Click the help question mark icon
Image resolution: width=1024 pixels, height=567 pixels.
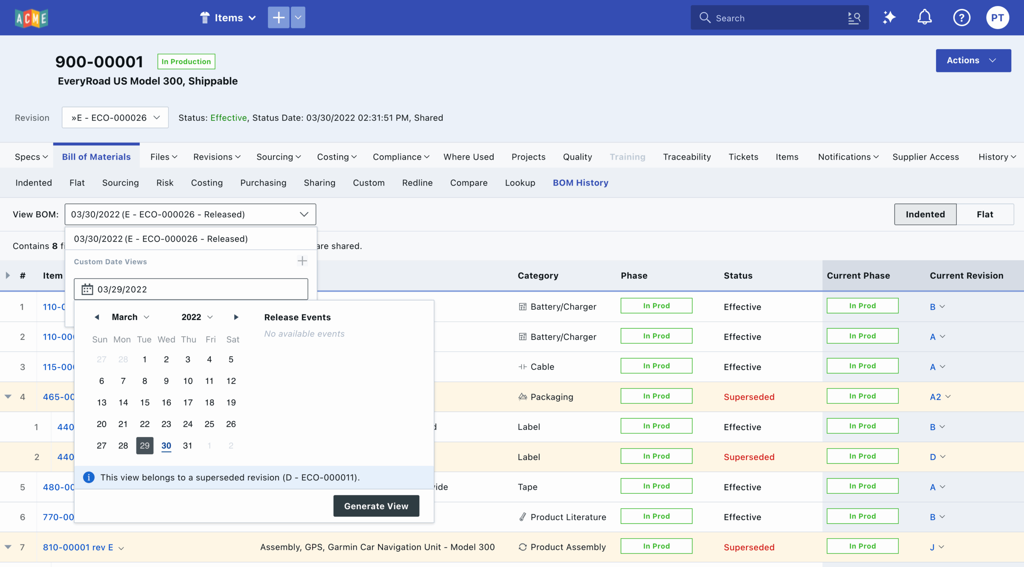(961, 18)
